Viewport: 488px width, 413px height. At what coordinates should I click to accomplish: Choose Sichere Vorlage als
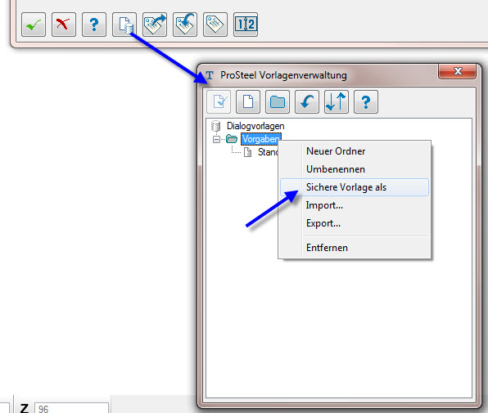(355, 187)
